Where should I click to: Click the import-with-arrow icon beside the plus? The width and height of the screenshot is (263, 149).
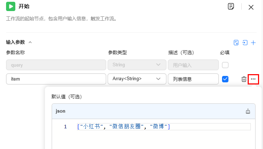coord(245,43)
